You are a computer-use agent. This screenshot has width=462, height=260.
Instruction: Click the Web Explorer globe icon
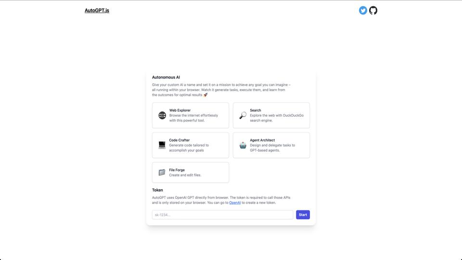(162, 116)
